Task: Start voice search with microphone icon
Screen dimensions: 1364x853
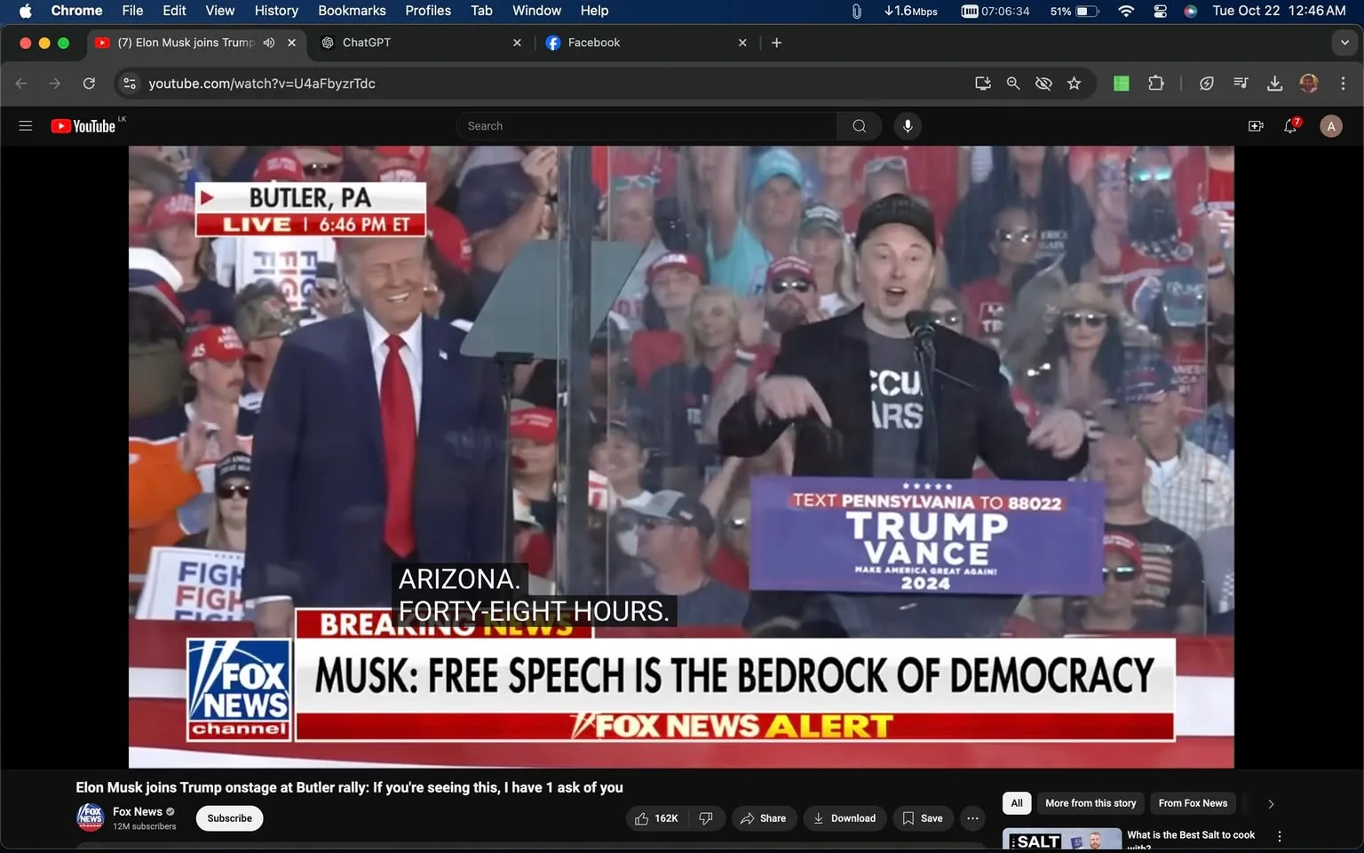Action: (x=908, y=126)
